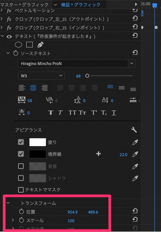This screenshot has height=232, width=161.
Task: Apply faux bold text style
Action: coord(51,113)
